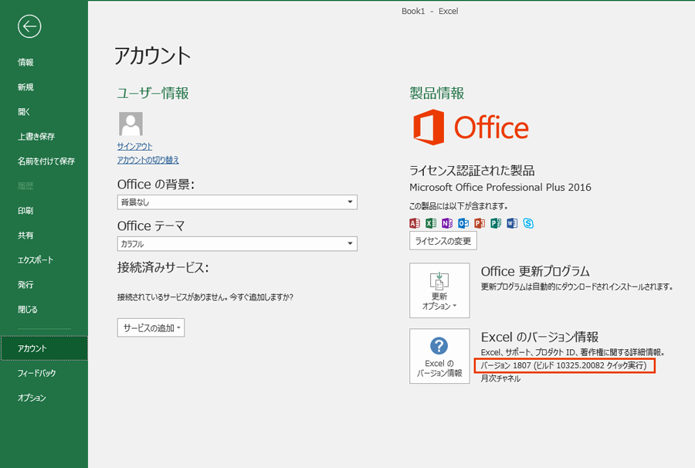The image size is (695, 468).
Task: Click the Access app icon
Action: [415, 223]
